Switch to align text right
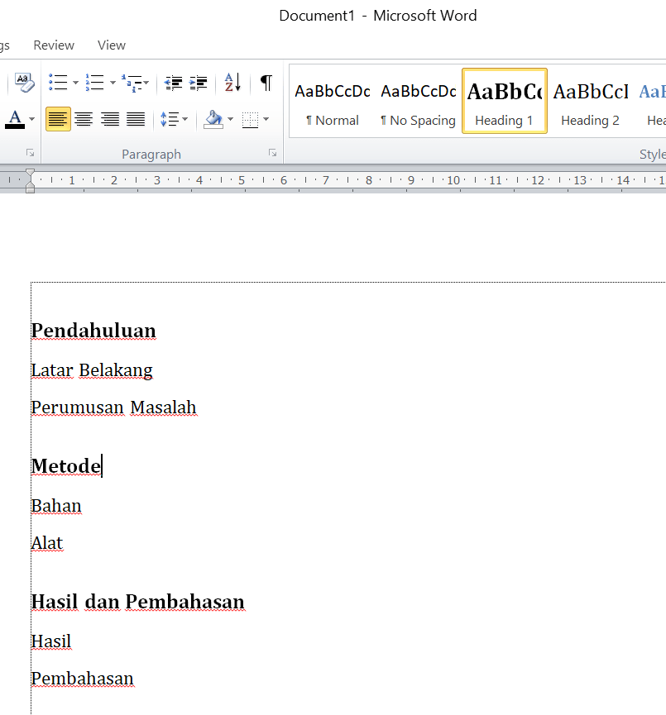666x715 pixels. tap(110, 120)
